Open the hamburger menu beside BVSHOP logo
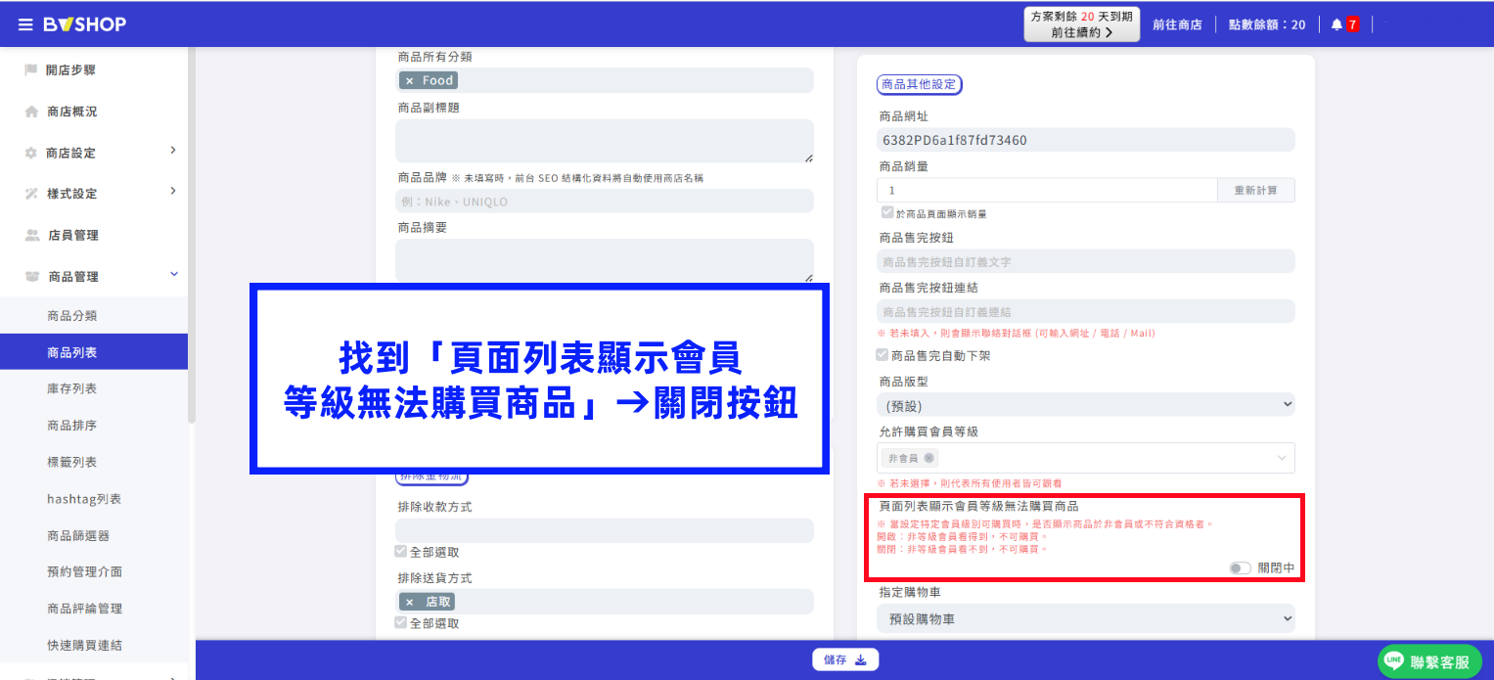1494x680 pixels. coord(25,24)
